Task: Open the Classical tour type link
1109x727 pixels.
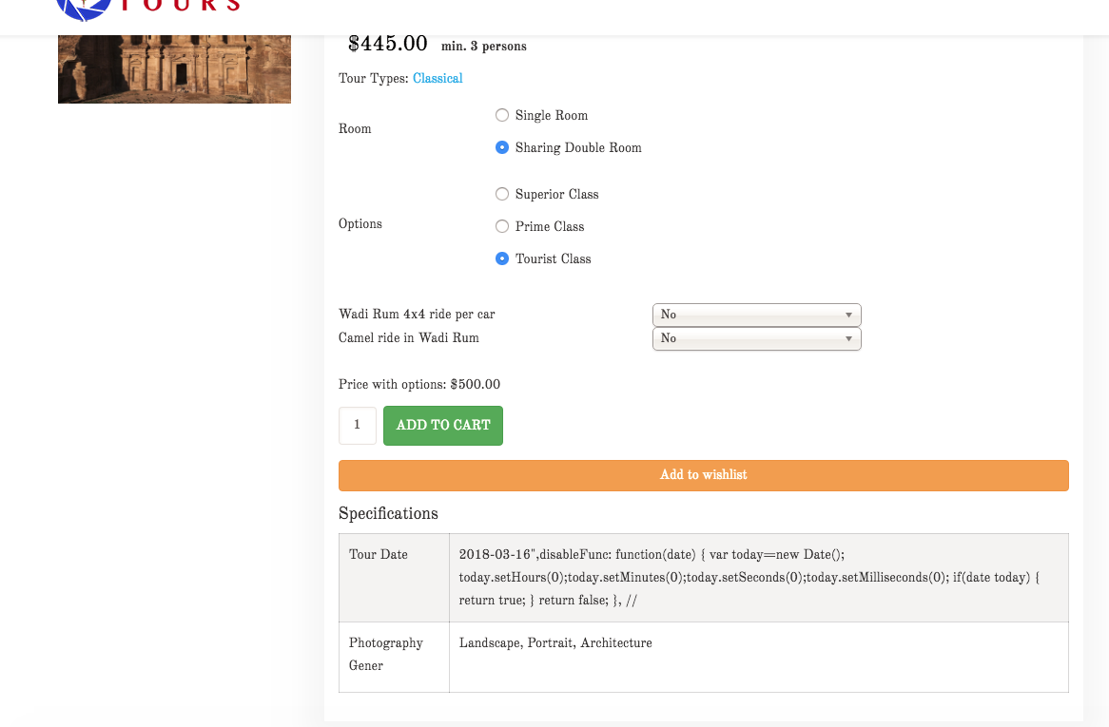Action: click(x=438, y=79)
